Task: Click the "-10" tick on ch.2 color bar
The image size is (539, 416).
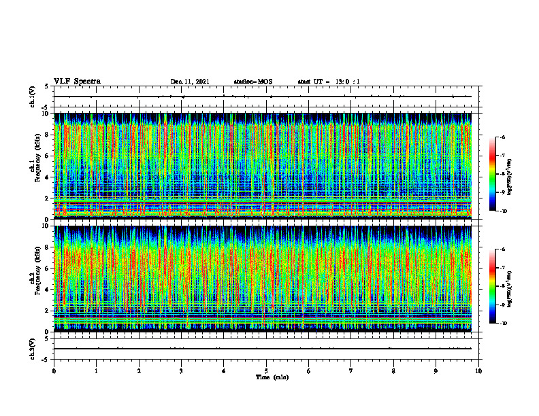Action: [503, 324]
